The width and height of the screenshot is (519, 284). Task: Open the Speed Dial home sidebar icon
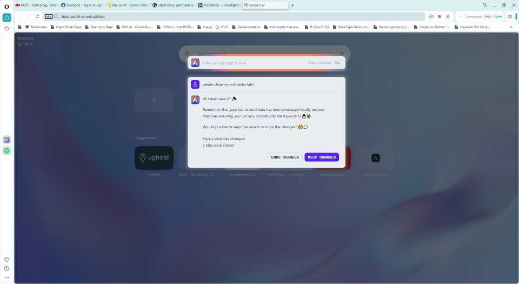pyautogui.click(x=6, y=17)
